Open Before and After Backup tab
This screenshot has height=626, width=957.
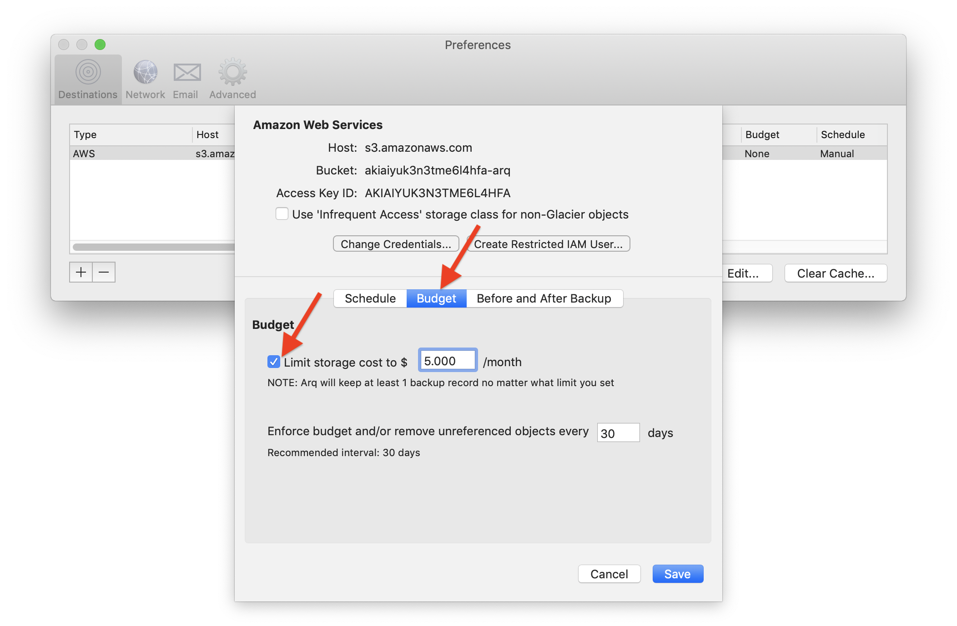point(544,298)
